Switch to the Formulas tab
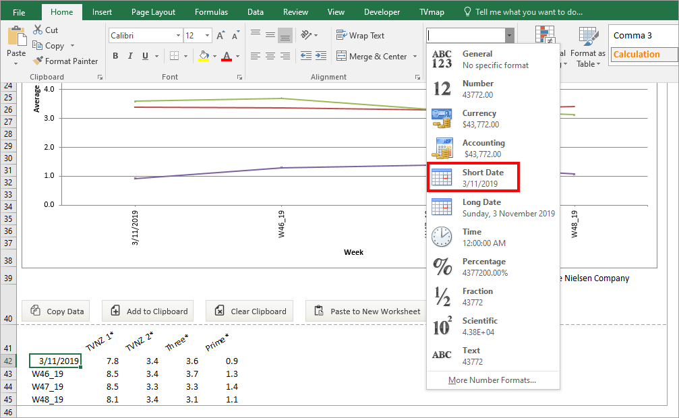 [211, 12]
